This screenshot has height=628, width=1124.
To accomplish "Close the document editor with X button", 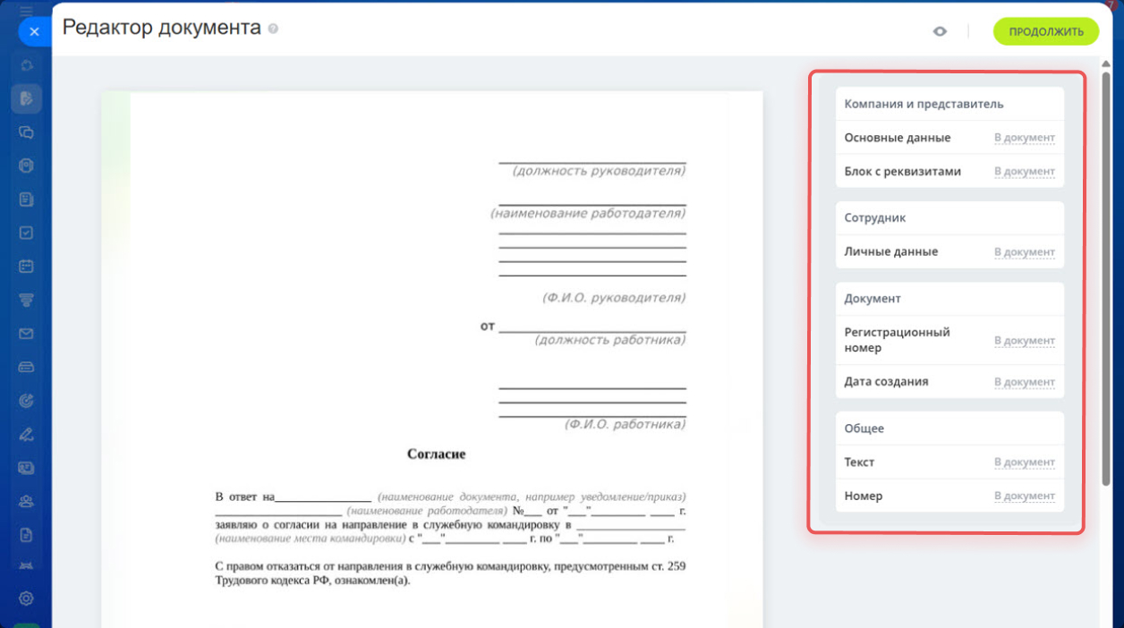I will coord(34,31).
